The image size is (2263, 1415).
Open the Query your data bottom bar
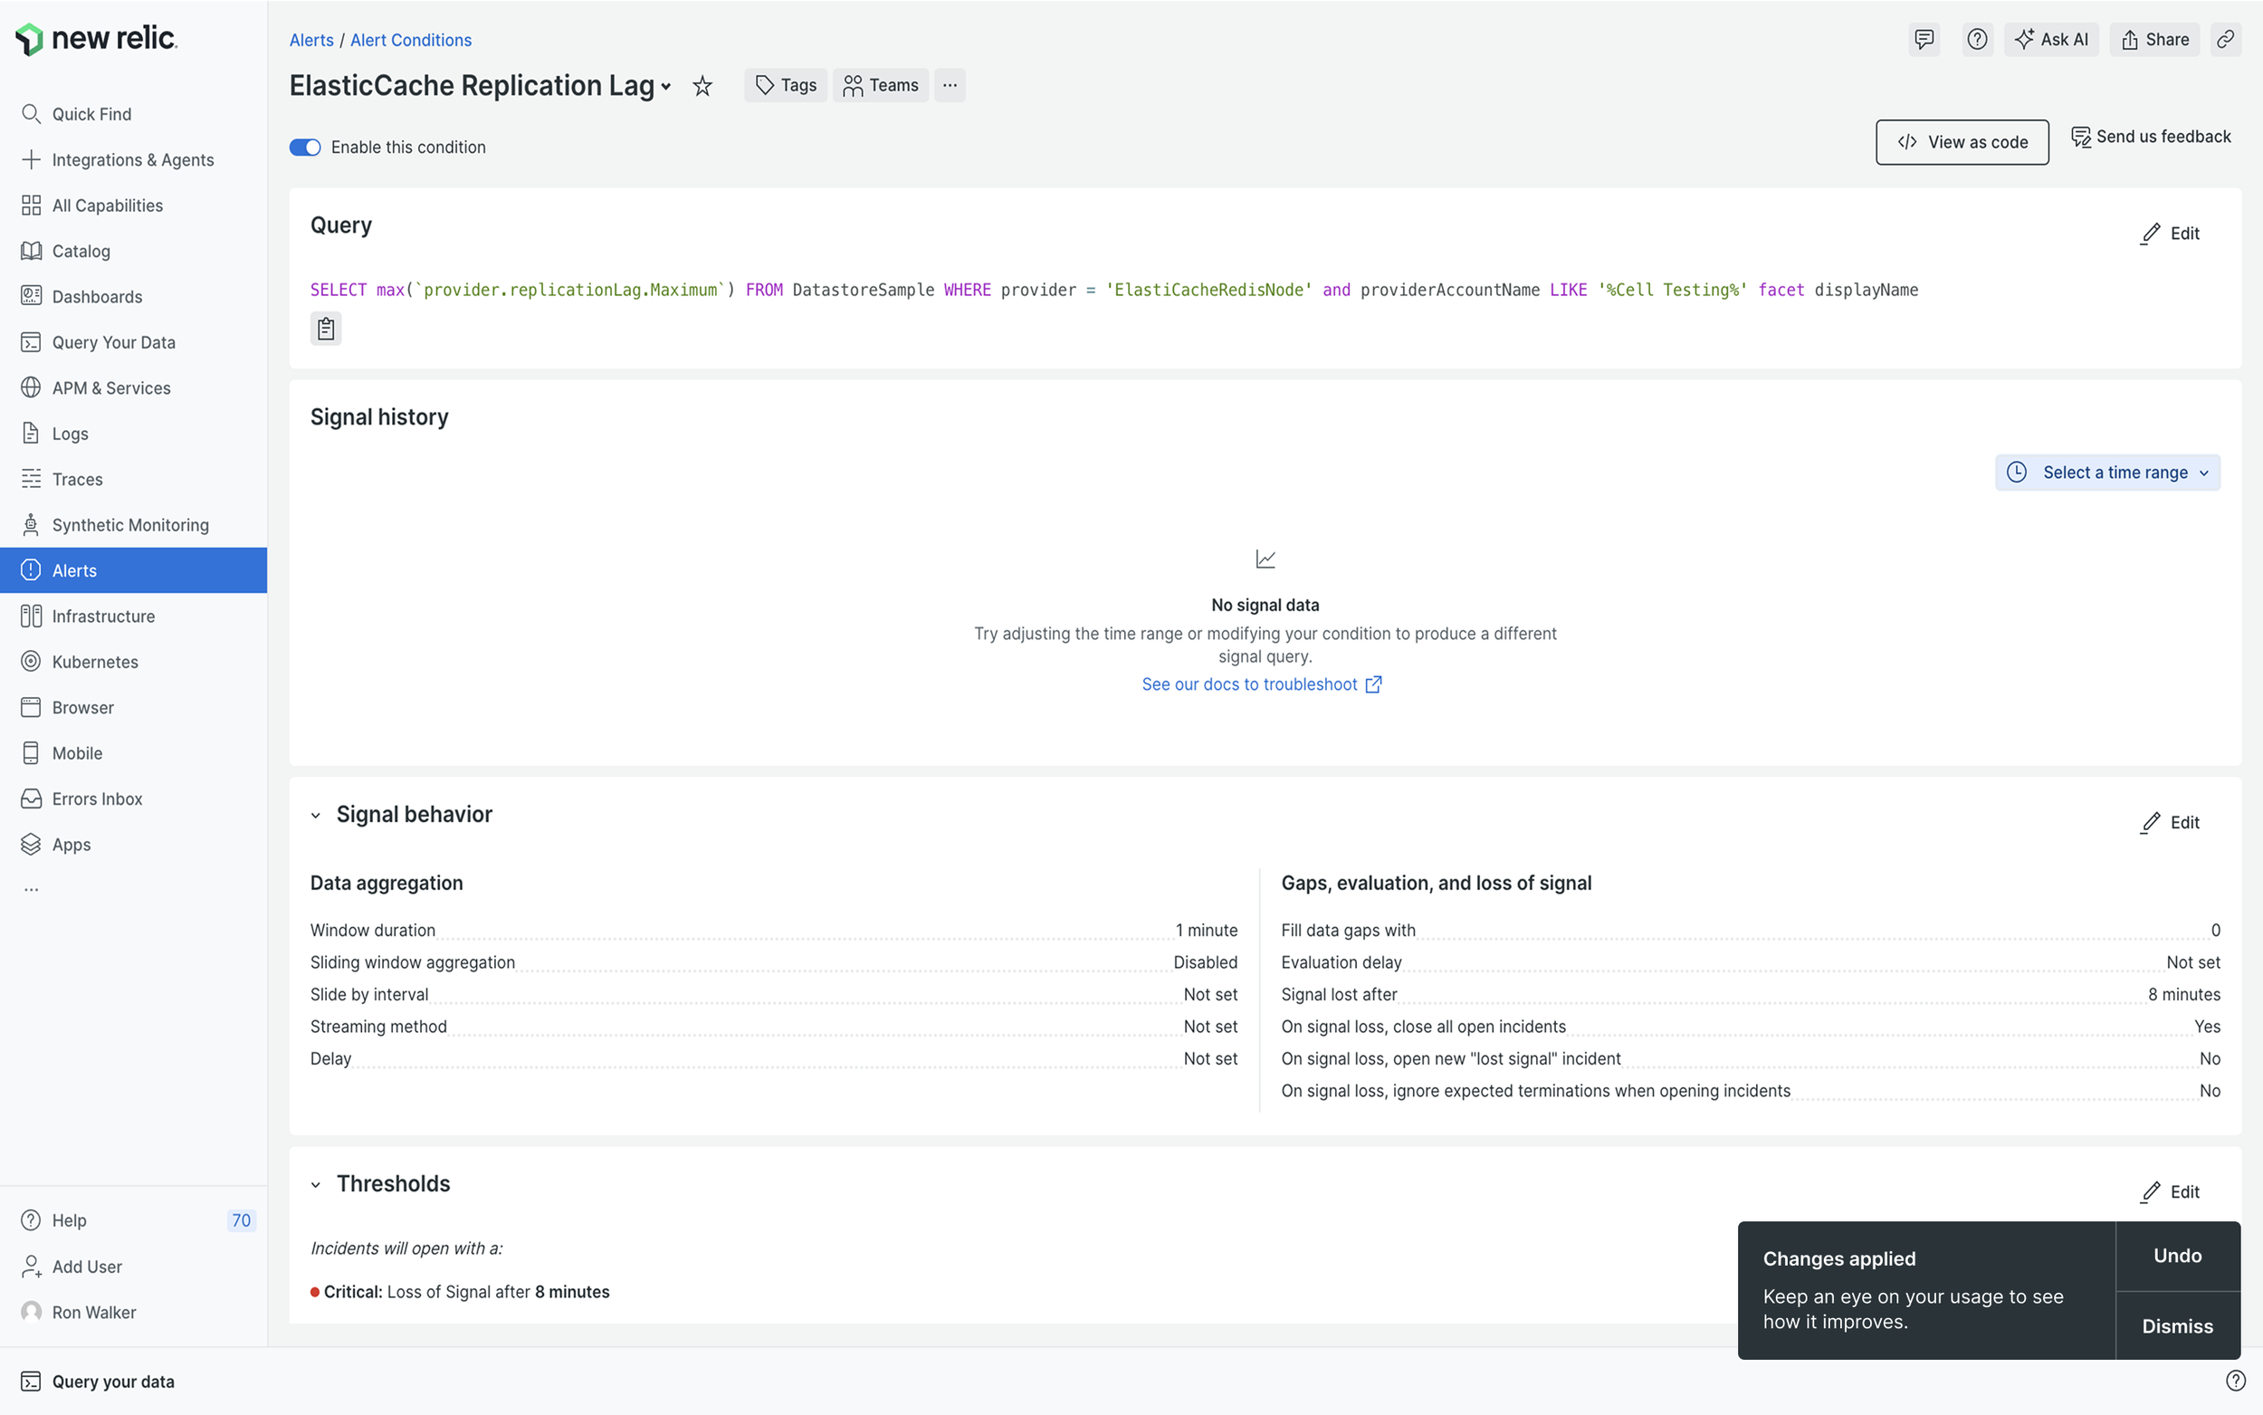click(112, 1382)
